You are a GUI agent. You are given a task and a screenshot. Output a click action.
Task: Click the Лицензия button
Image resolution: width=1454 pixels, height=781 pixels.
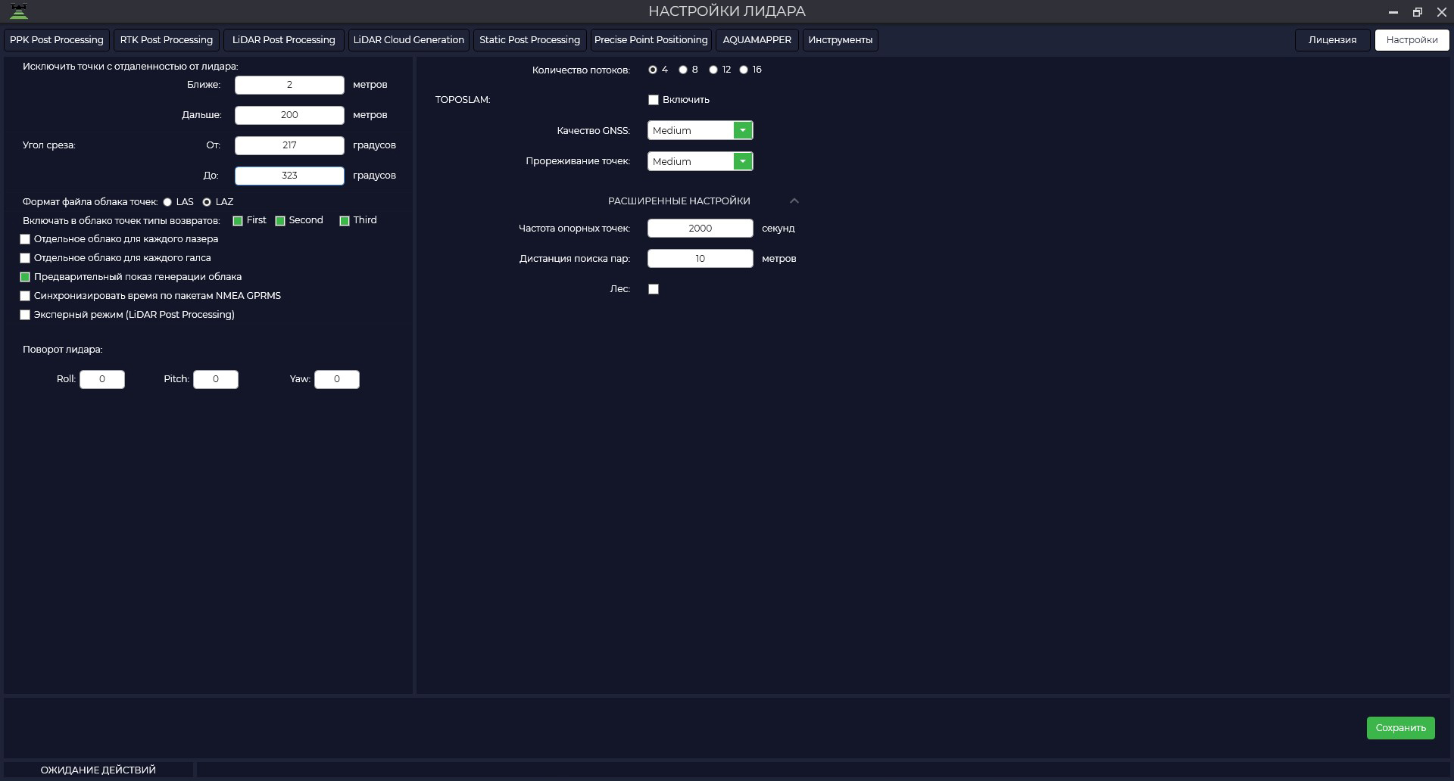click(1333, 40)
